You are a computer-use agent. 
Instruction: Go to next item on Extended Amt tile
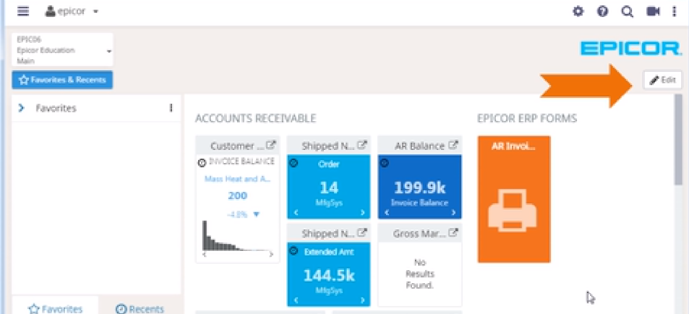tap(363, 300)
